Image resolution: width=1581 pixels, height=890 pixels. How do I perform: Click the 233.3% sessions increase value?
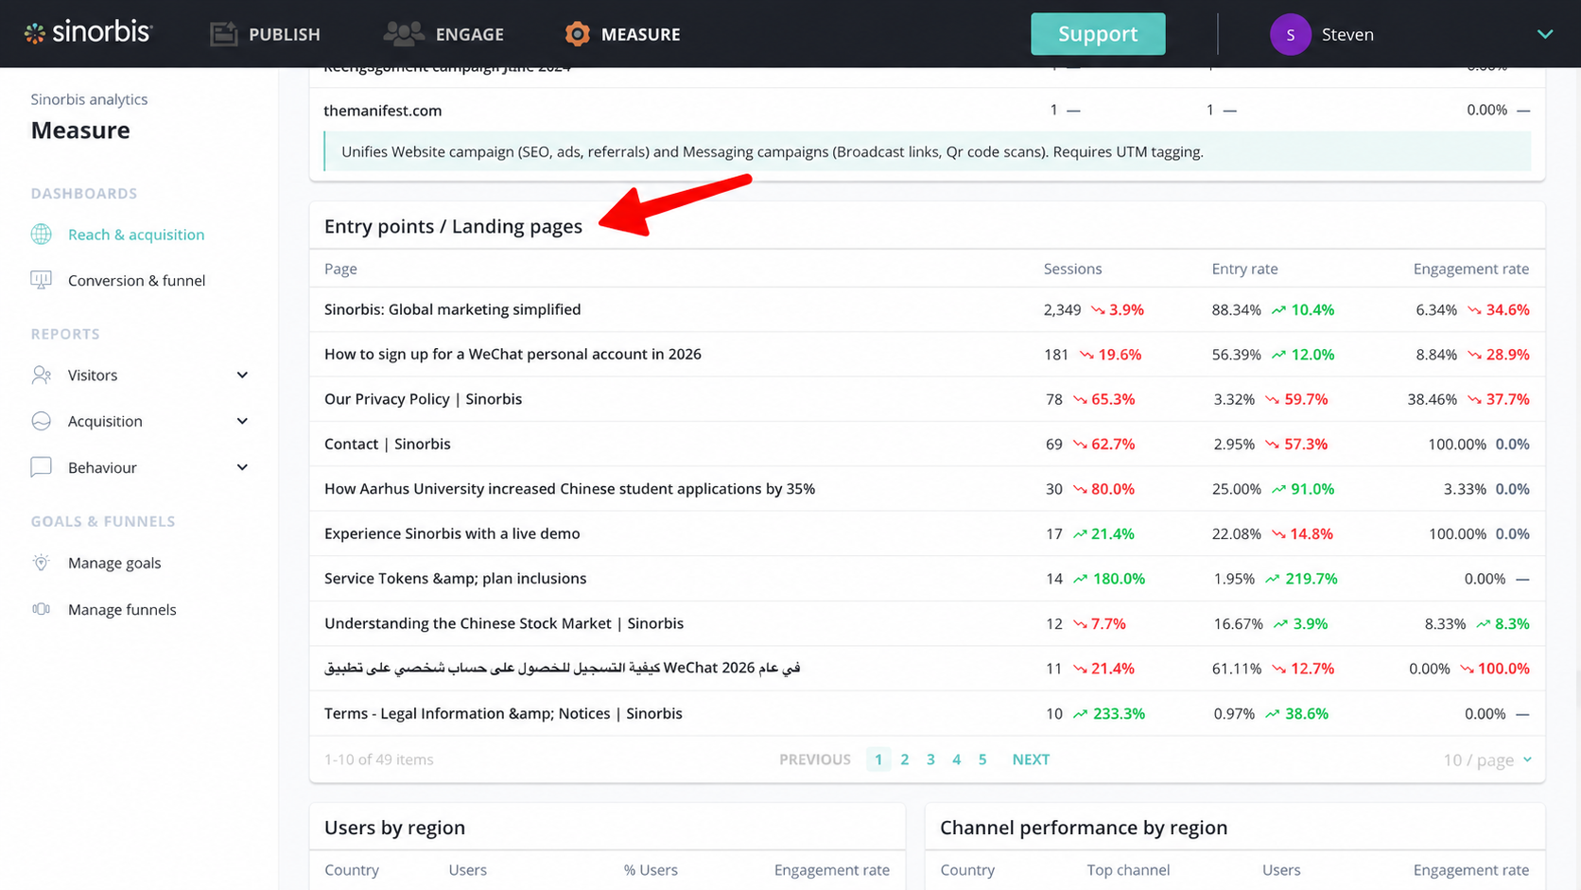(1119, 714)
